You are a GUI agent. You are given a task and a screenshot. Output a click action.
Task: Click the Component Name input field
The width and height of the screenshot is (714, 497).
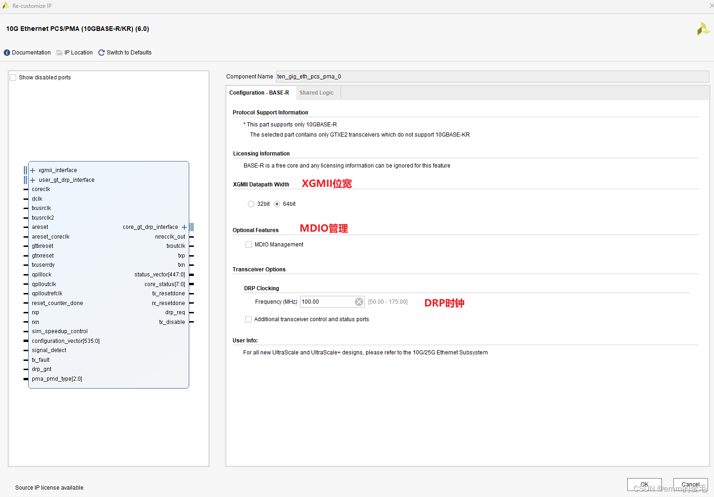[492, 77]
